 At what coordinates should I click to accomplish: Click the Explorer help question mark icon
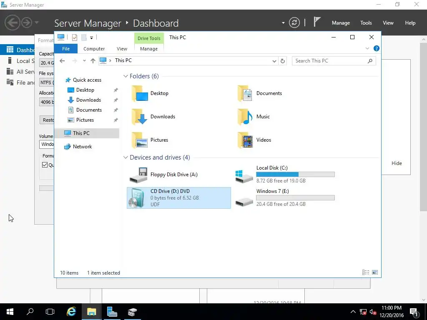pos(377,48)
